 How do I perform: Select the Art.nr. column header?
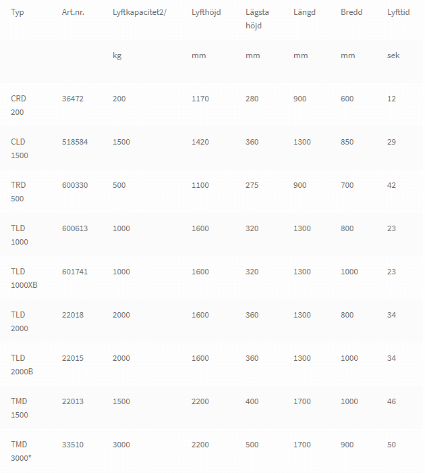pyautogui.click(x=73, y=12)
